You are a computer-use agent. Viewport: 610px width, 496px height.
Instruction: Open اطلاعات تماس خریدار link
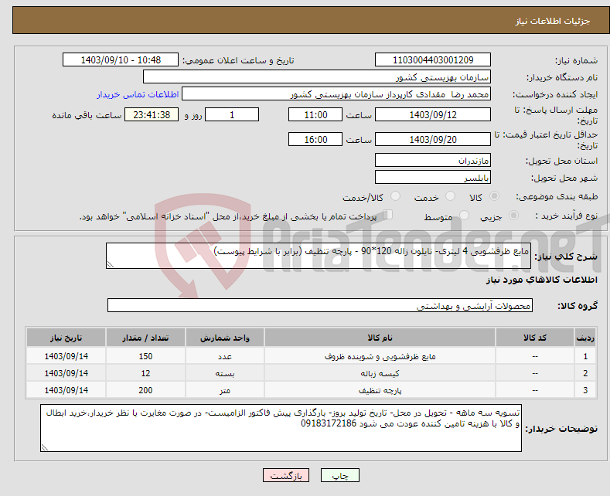click(x=138, y=94)
